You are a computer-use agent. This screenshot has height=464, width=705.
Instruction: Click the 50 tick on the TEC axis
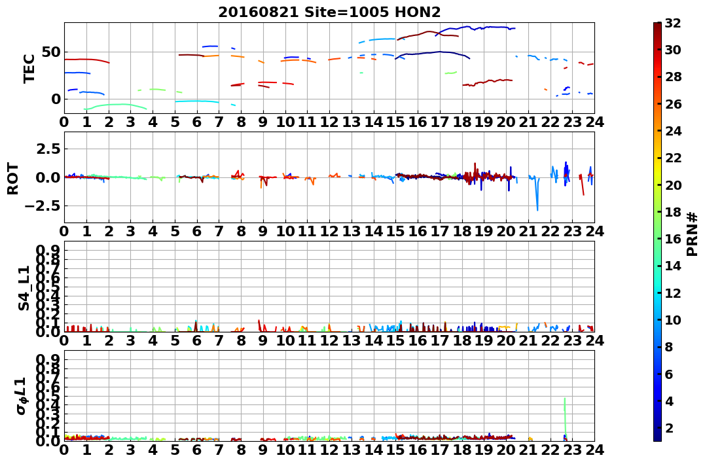click(x=52, y=52)
